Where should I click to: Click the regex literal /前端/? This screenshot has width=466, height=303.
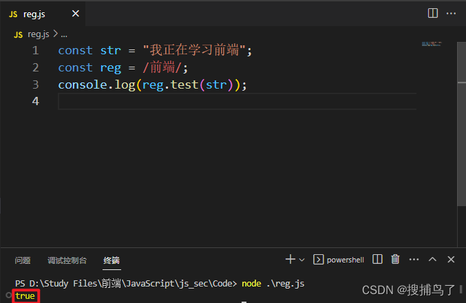162,67
